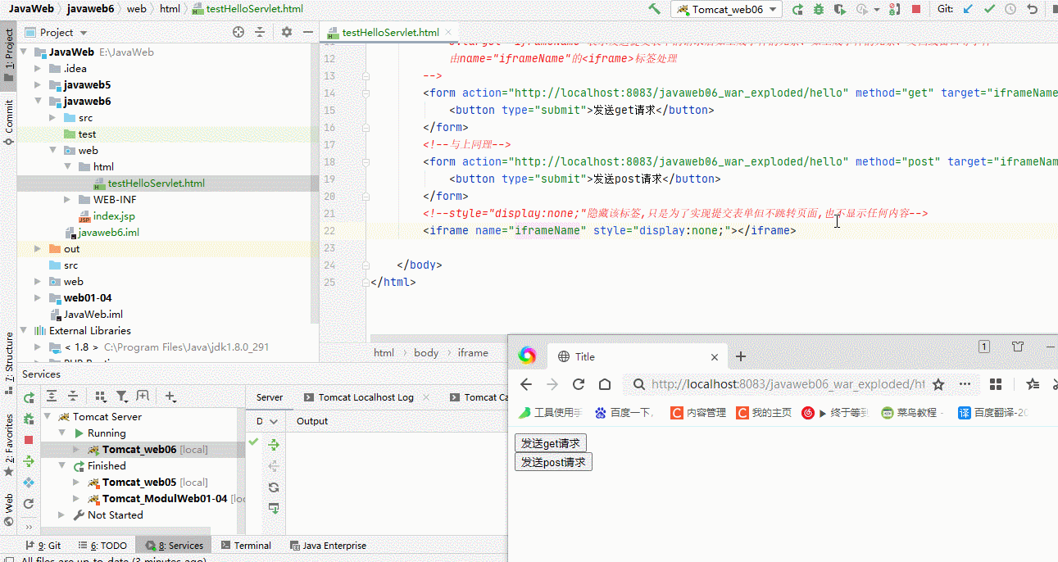Screen dimensions: 1058x562
Task: Click Collapse All icon in Services toolbar
Action: coord(73,397)
